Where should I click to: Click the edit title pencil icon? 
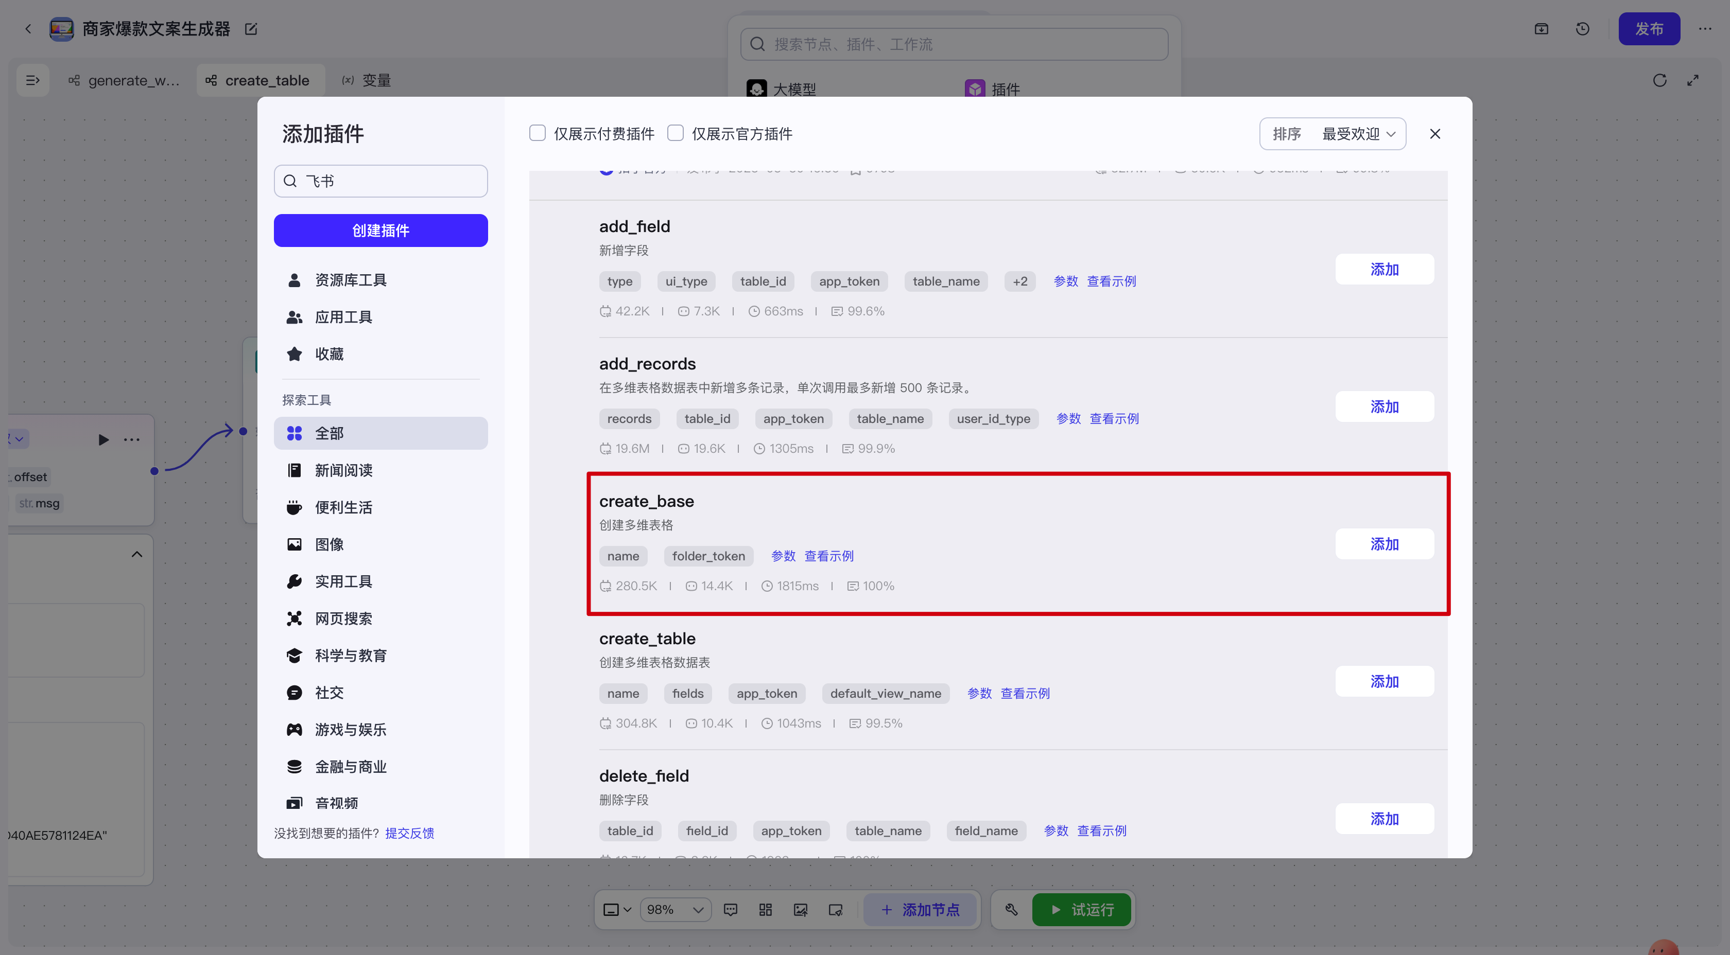(251, 29)
